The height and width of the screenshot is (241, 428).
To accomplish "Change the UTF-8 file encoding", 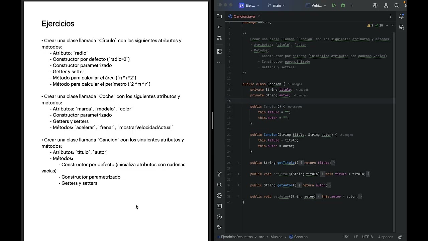I will [x=367, y=237].
